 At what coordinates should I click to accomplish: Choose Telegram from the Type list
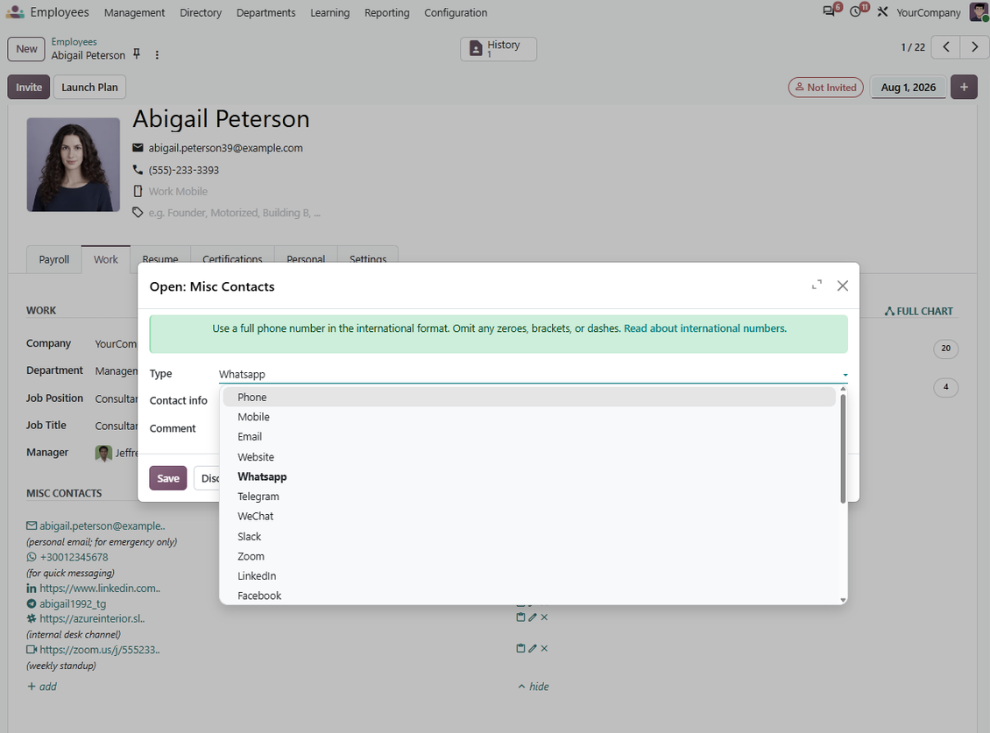click(x=529, y=497)
